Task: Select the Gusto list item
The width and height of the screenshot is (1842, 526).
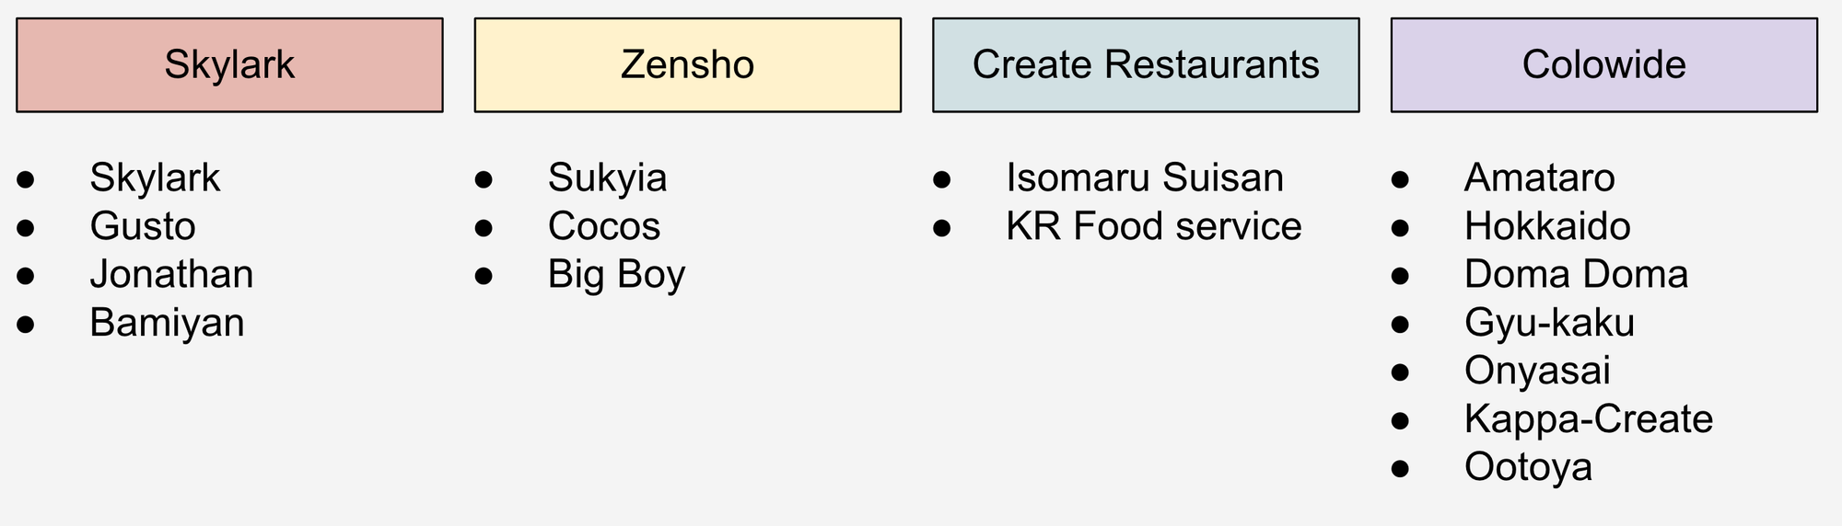Action: click(143, 226)
